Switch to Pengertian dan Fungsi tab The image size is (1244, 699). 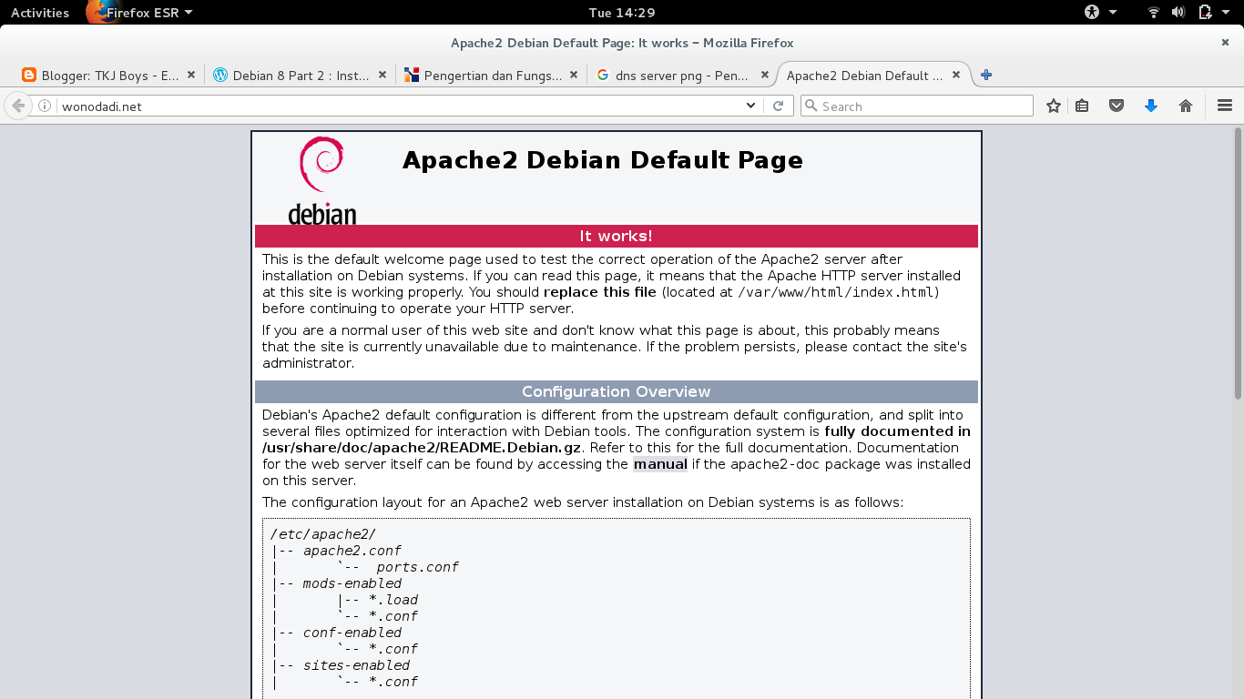492,76
